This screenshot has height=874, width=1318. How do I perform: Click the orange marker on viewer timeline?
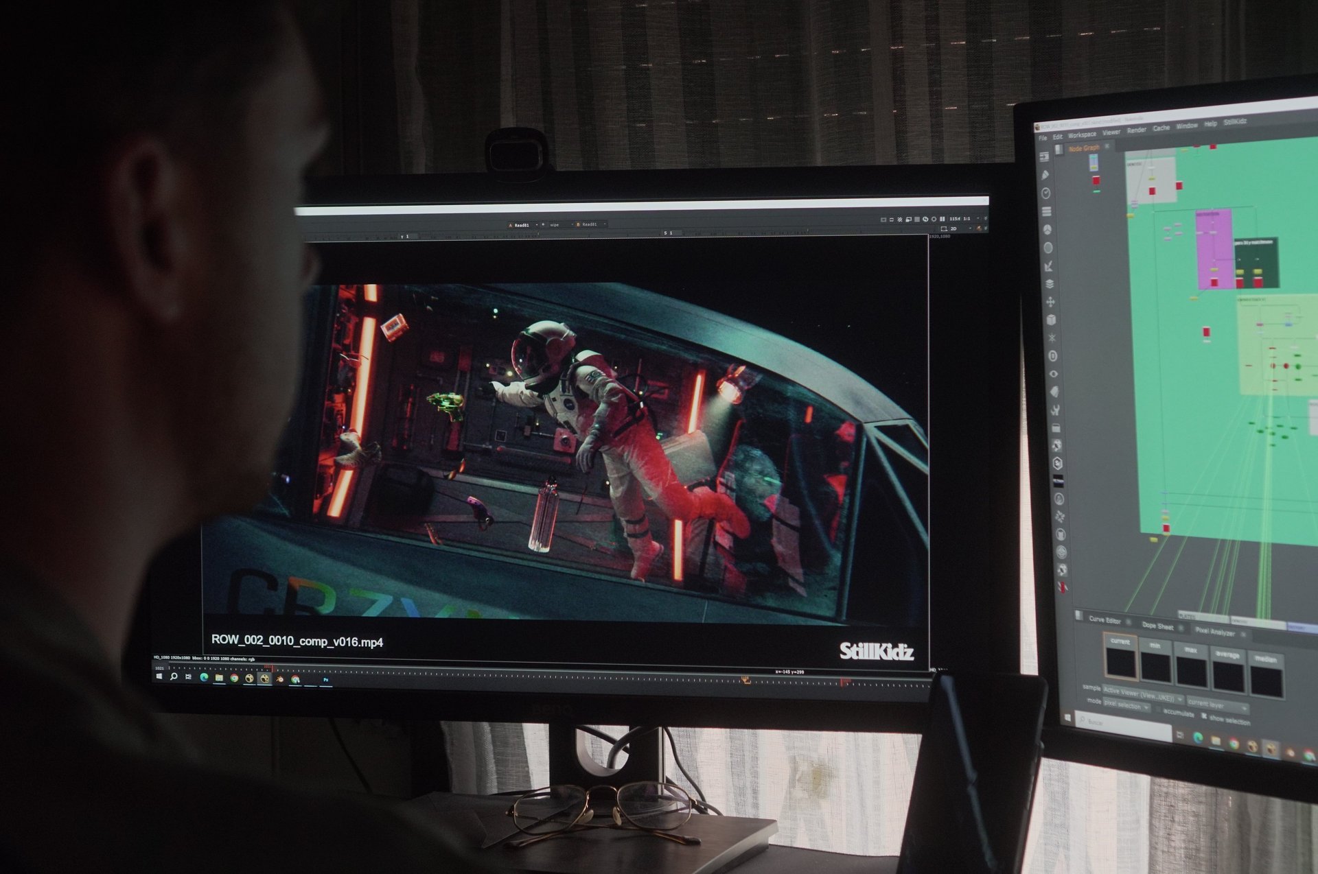pyautogui.click(x=745, y=680)
